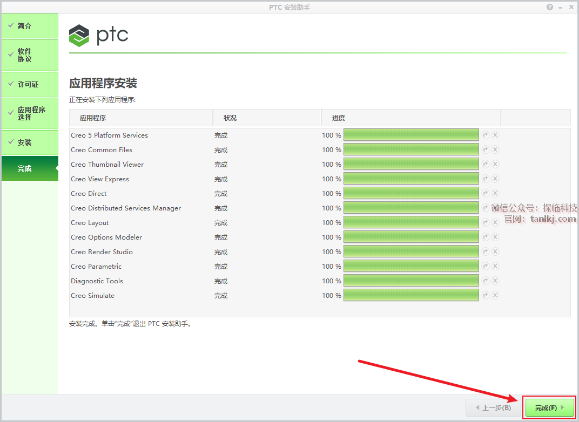Image resolution: width=579 pixels, height=422 pixels.
Task: Click Creo Simulate progress bar
Action: pyautogui.click(x=411, y=295)
